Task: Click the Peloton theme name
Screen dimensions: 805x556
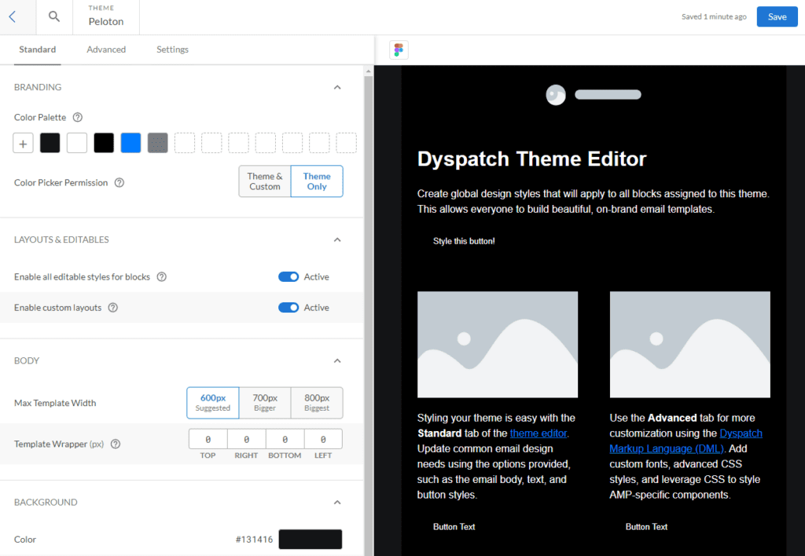Action: 106,21
